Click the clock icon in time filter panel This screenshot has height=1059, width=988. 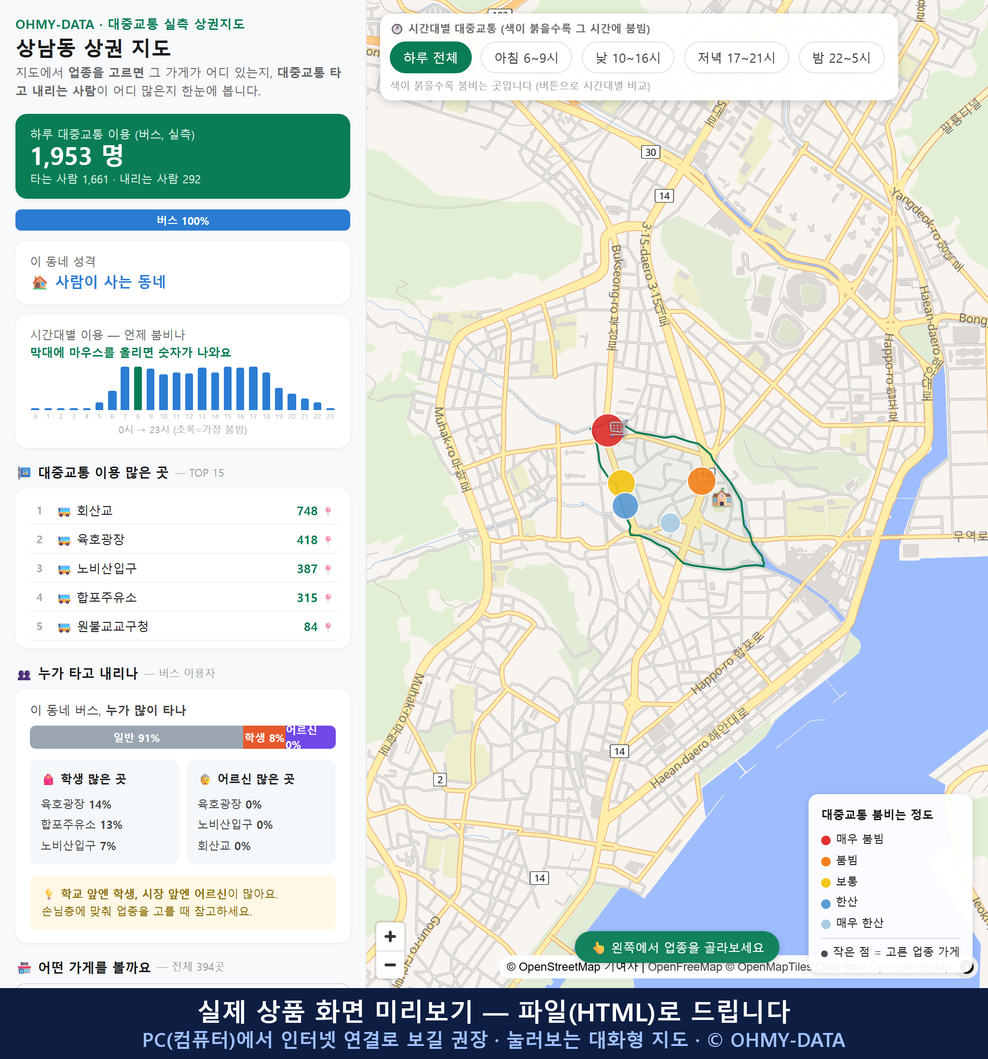point(397,29)
